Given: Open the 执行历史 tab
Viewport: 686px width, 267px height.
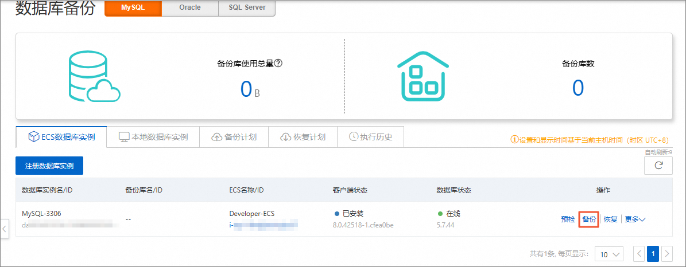Looking at the screenshot, I should click(x=370, y=137).
